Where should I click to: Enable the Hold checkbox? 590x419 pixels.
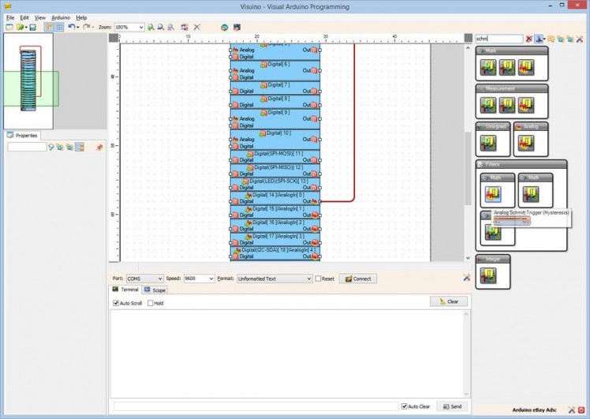click(151, 303)
